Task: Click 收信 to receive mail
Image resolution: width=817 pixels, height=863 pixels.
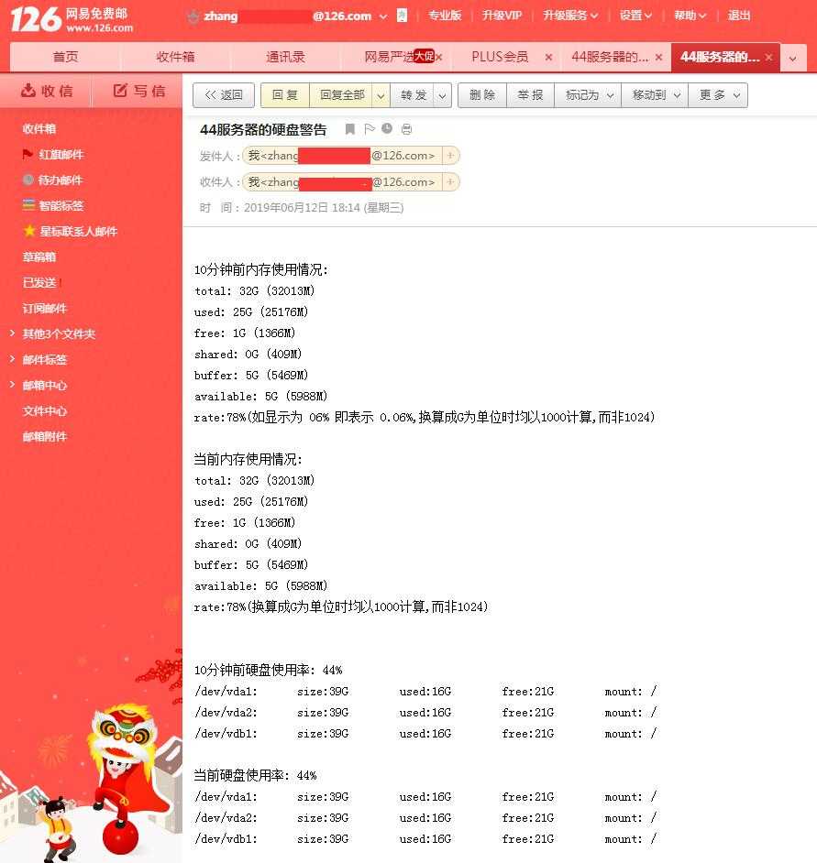Action: click(x=47, y=91)
